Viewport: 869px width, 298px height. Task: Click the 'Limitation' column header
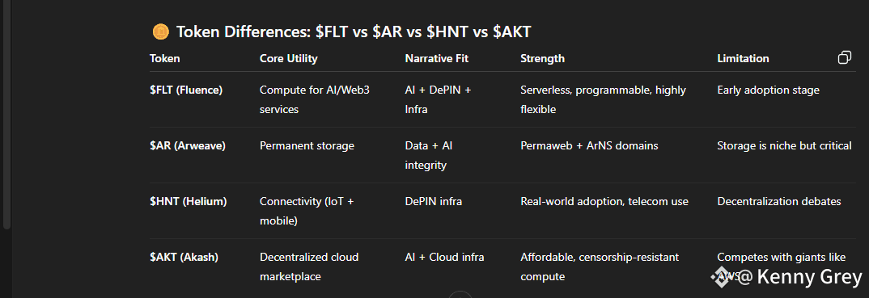(743, 58)
